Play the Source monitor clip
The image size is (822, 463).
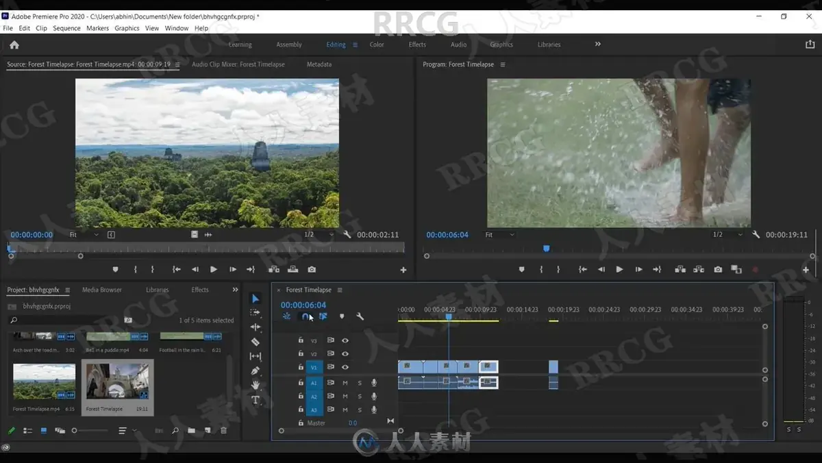click(214, 270)
